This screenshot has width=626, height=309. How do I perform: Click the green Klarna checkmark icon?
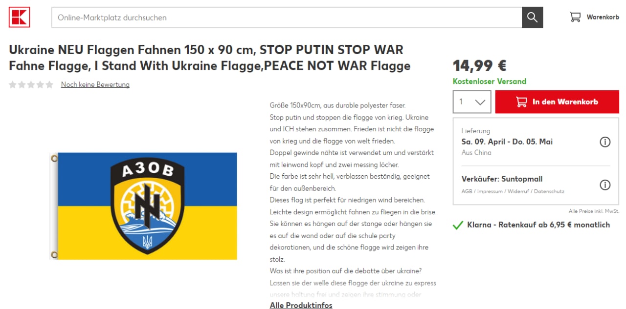click(458, 225)
